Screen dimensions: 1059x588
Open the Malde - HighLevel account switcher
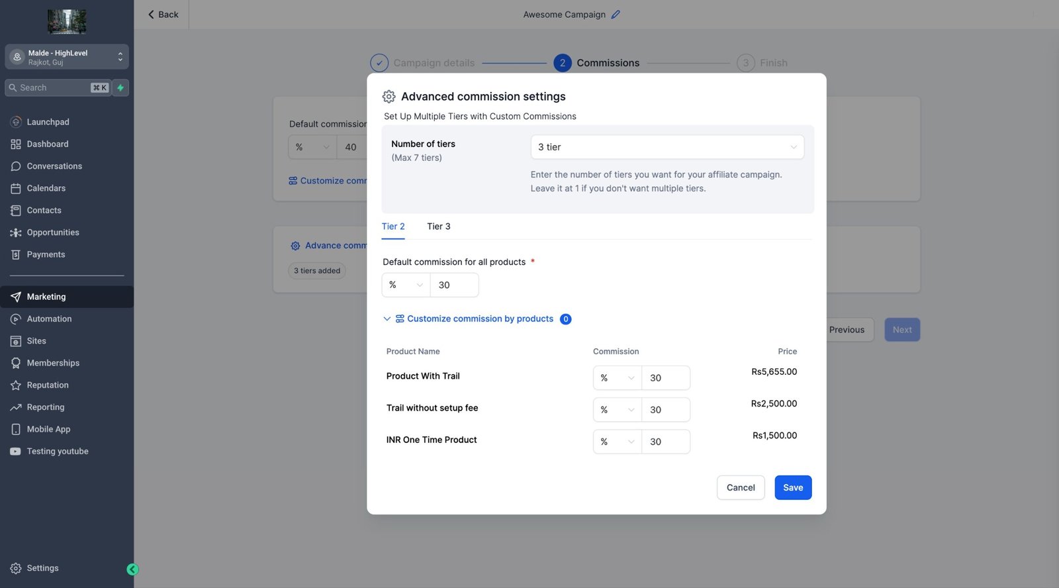pos(66,57)
